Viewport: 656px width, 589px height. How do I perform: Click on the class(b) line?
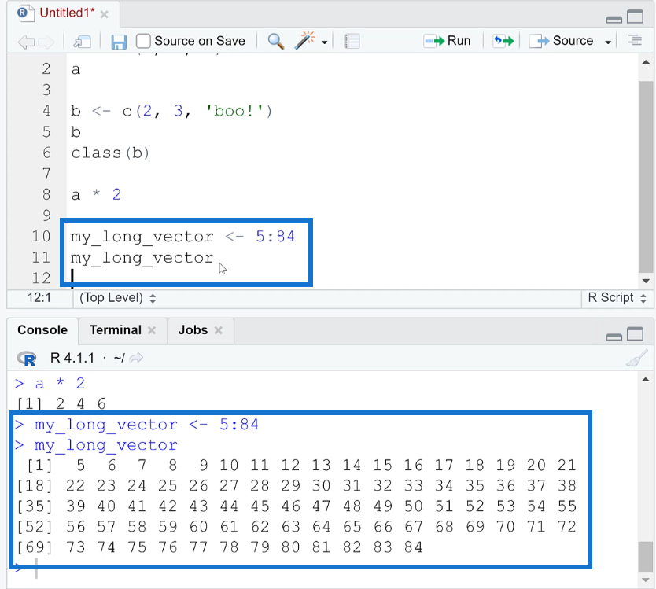point(110,153)
